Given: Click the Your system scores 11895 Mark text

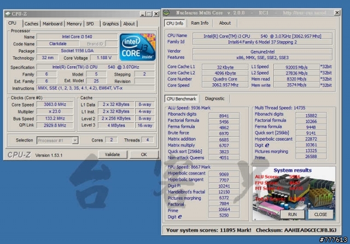Looking at the screenshot, I should click(x=208, y=230).
